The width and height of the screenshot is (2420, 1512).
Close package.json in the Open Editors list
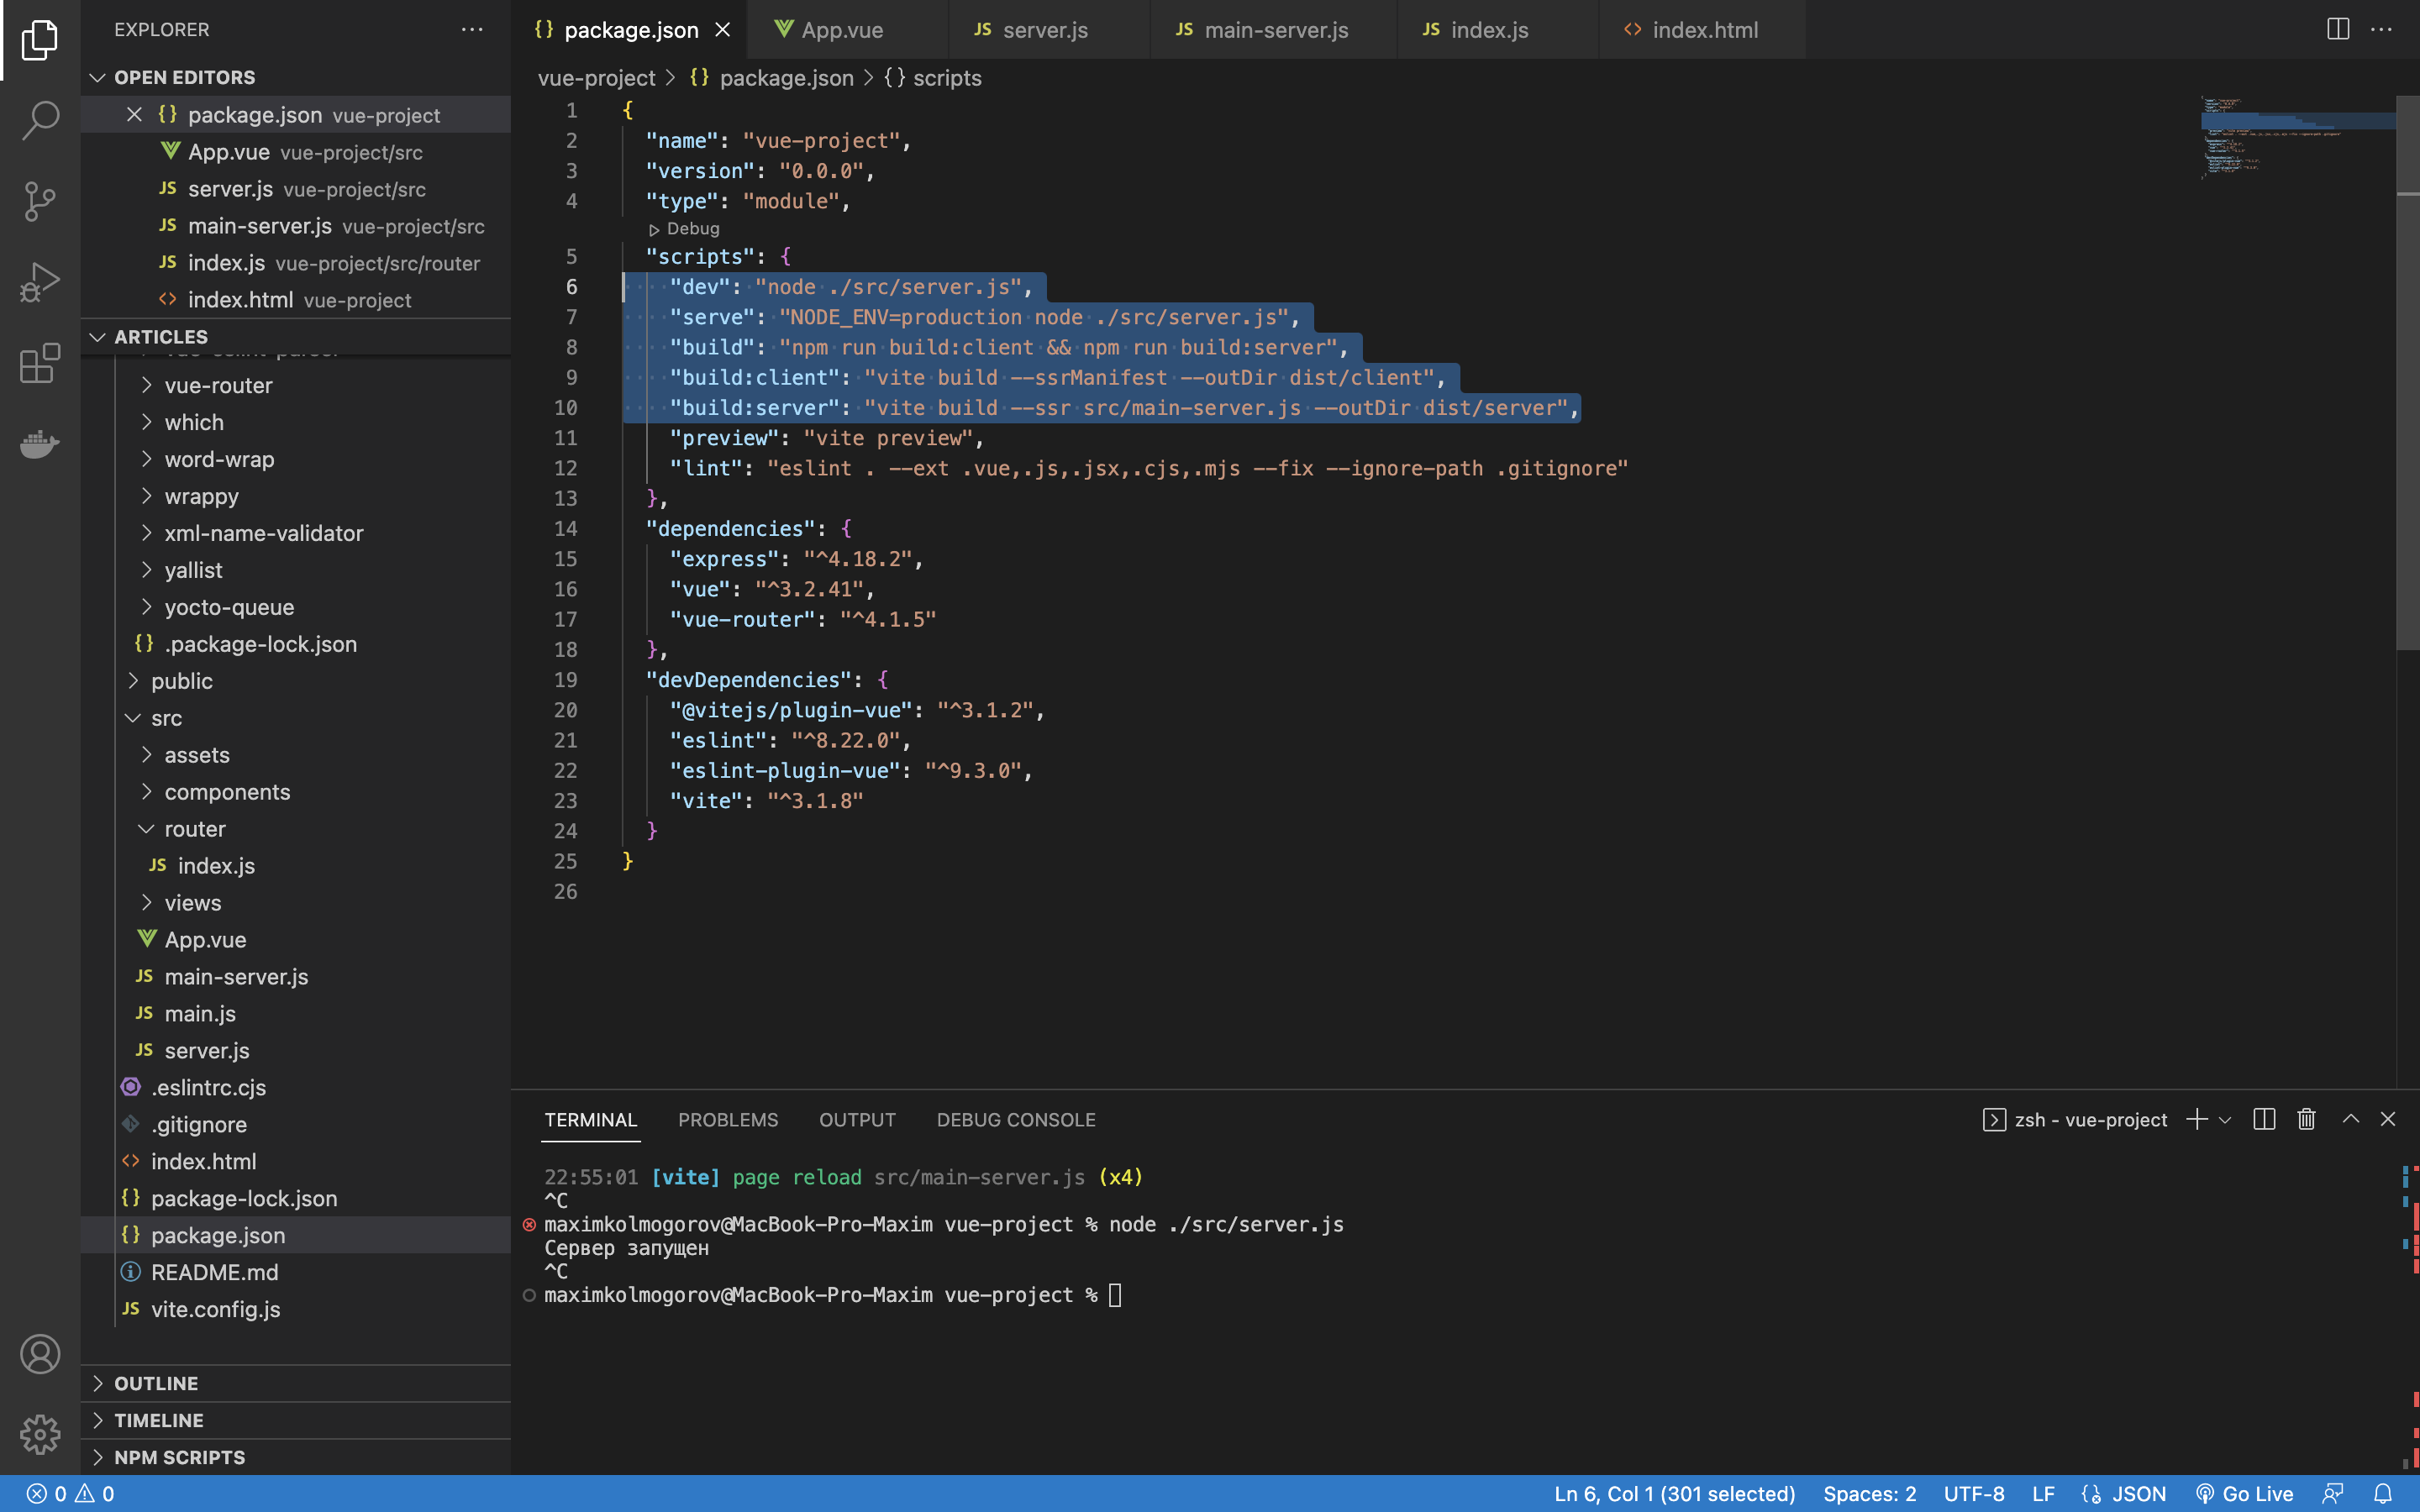[x=134, y=115]
